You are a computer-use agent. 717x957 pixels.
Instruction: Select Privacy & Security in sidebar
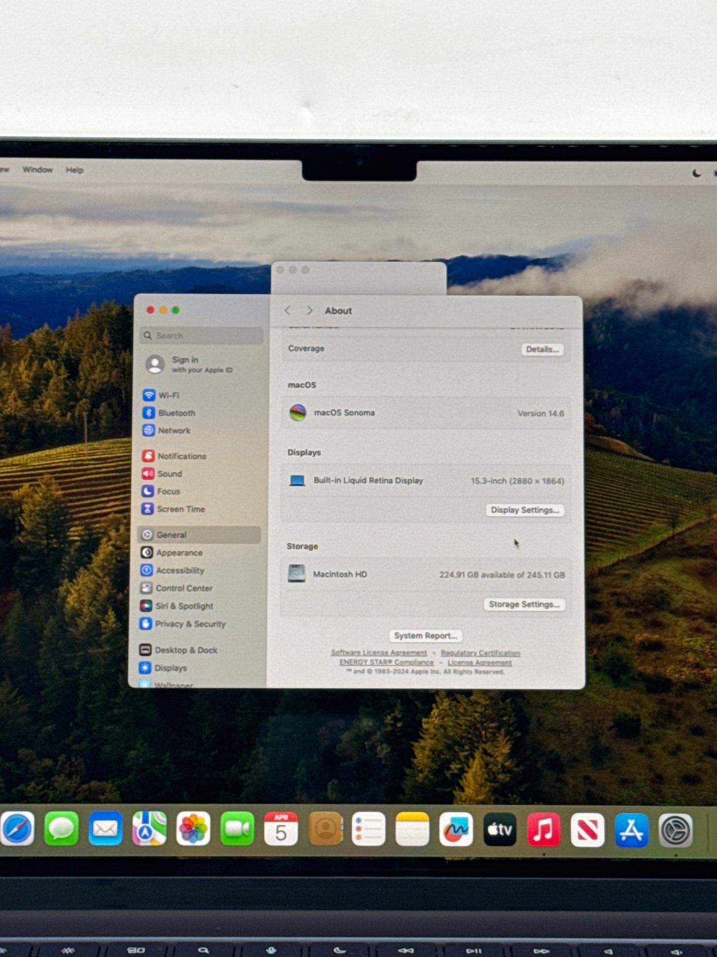190,624
